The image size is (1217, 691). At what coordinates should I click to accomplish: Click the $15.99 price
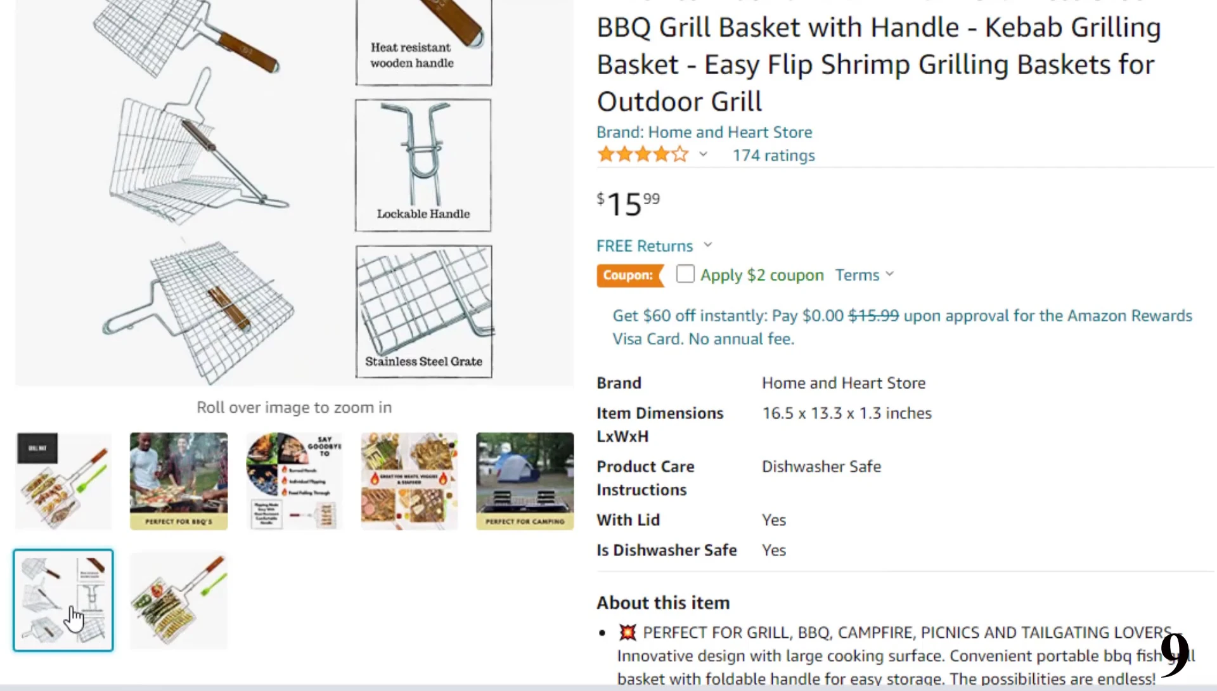[x=628, y=204]
